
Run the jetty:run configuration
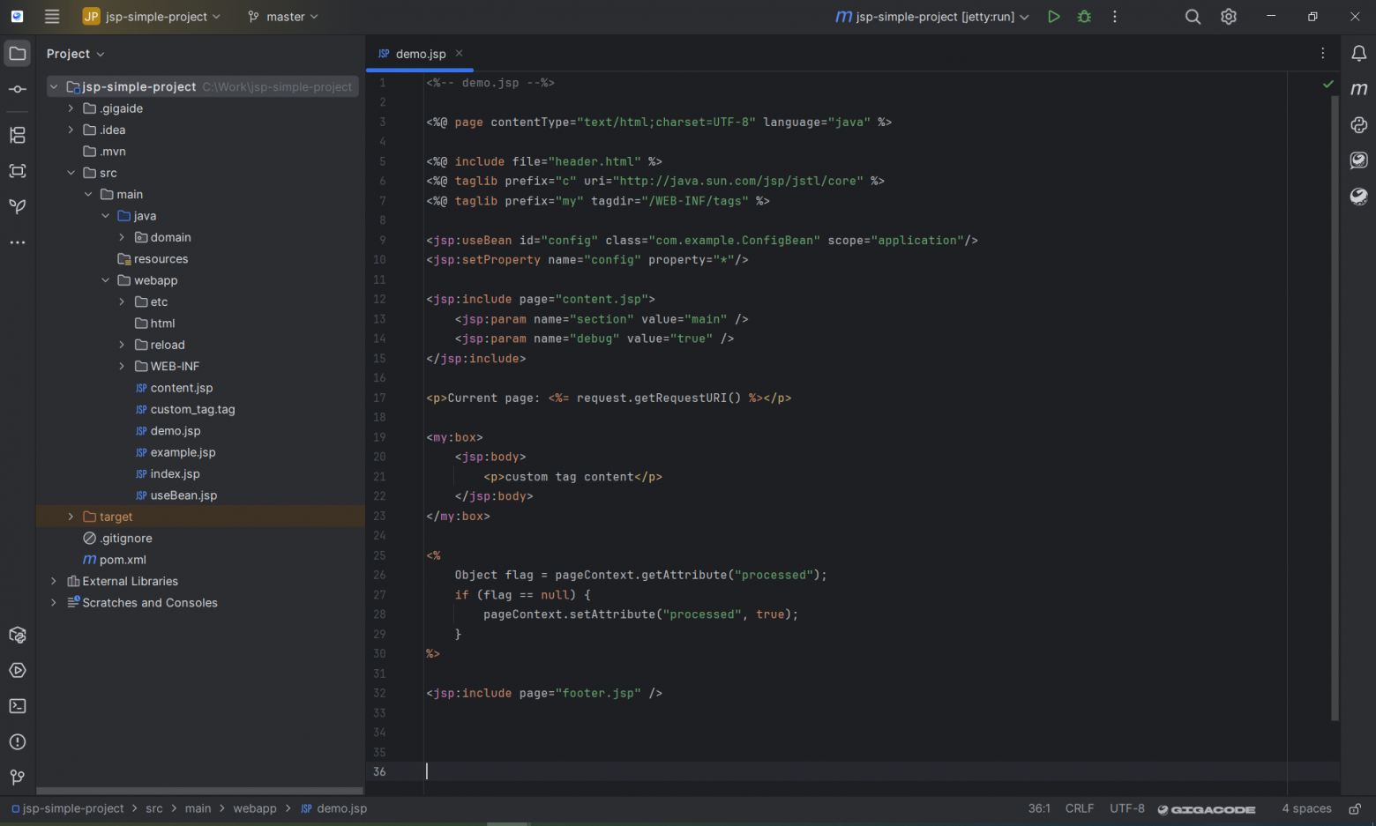(x=1053, y=17)
